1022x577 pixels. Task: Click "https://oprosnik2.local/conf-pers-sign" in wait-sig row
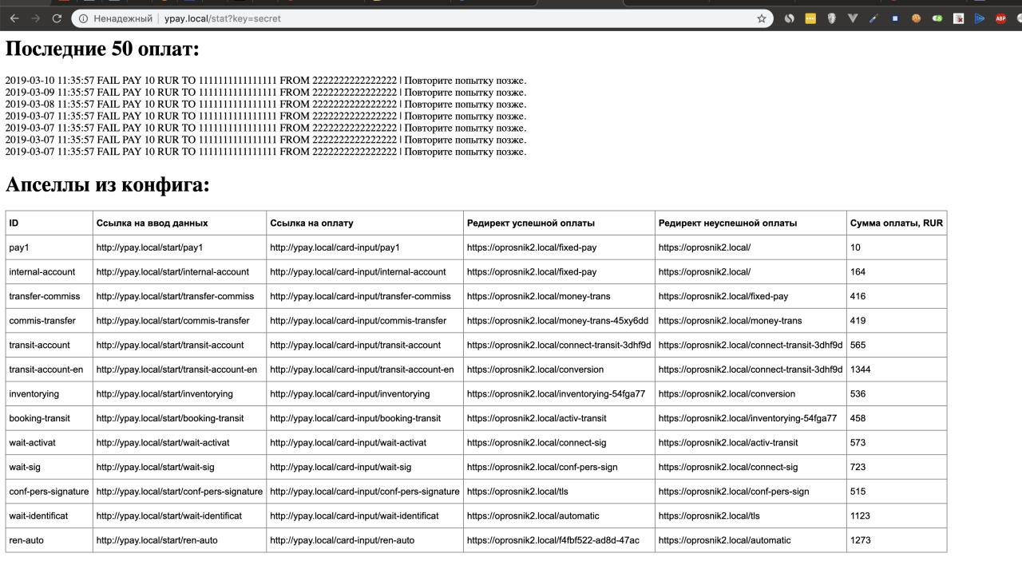click(x=559, y=467)
